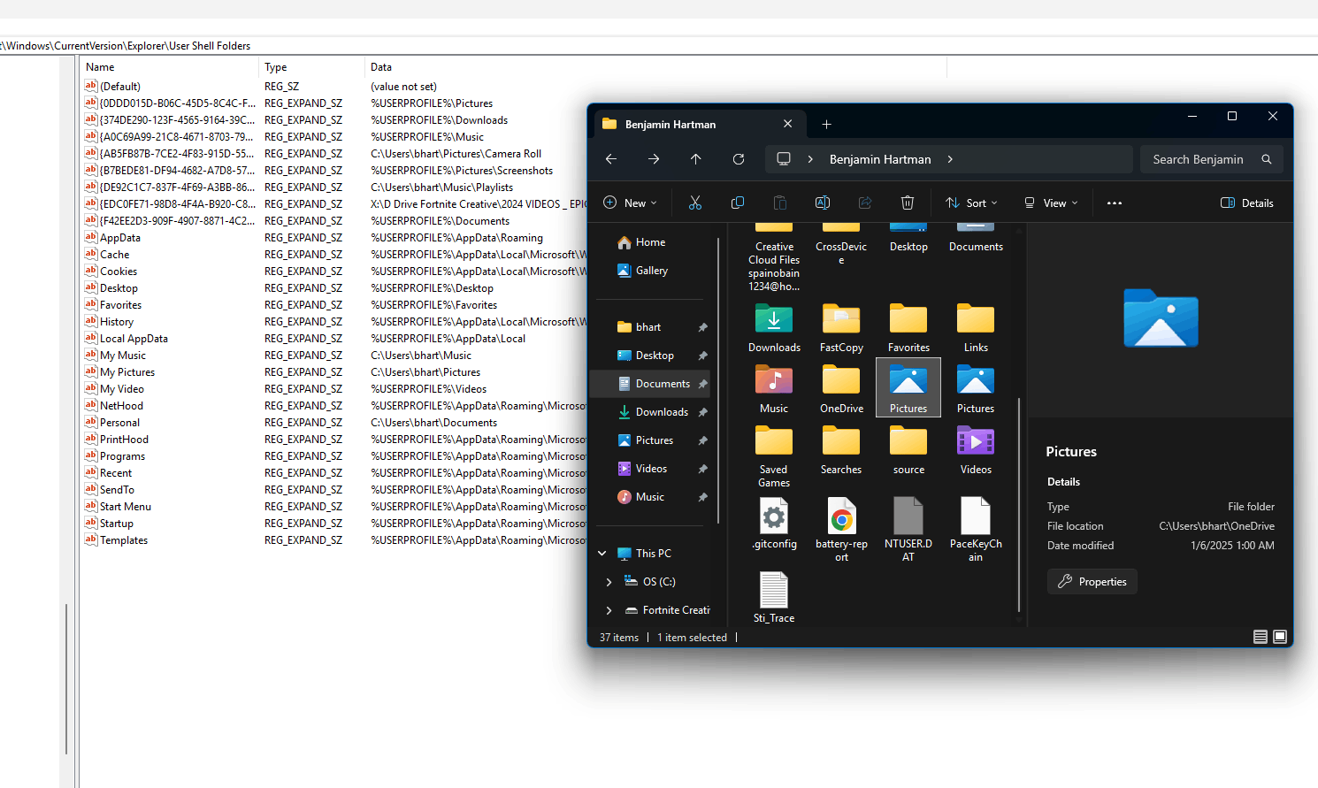Click the Benjamin Hartman breadcrumb in address bar
The image size is (1318, 788).
(x=880, y=159)
